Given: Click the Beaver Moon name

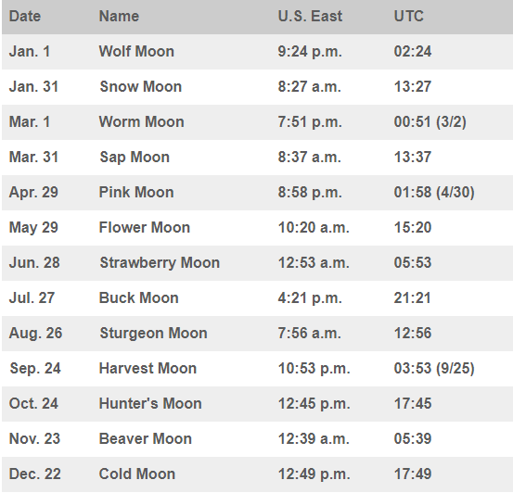Looking at the screenshot, I should click(x=146, y=438).
